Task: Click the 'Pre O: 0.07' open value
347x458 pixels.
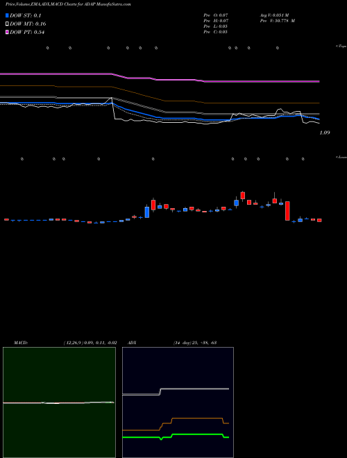Action: pyautogui.click(x=216, y=15)
